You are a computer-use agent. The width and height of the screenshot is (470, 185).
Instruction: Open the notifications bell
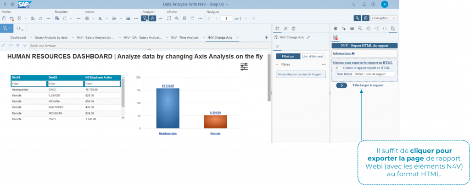click(x=364, y=4)
